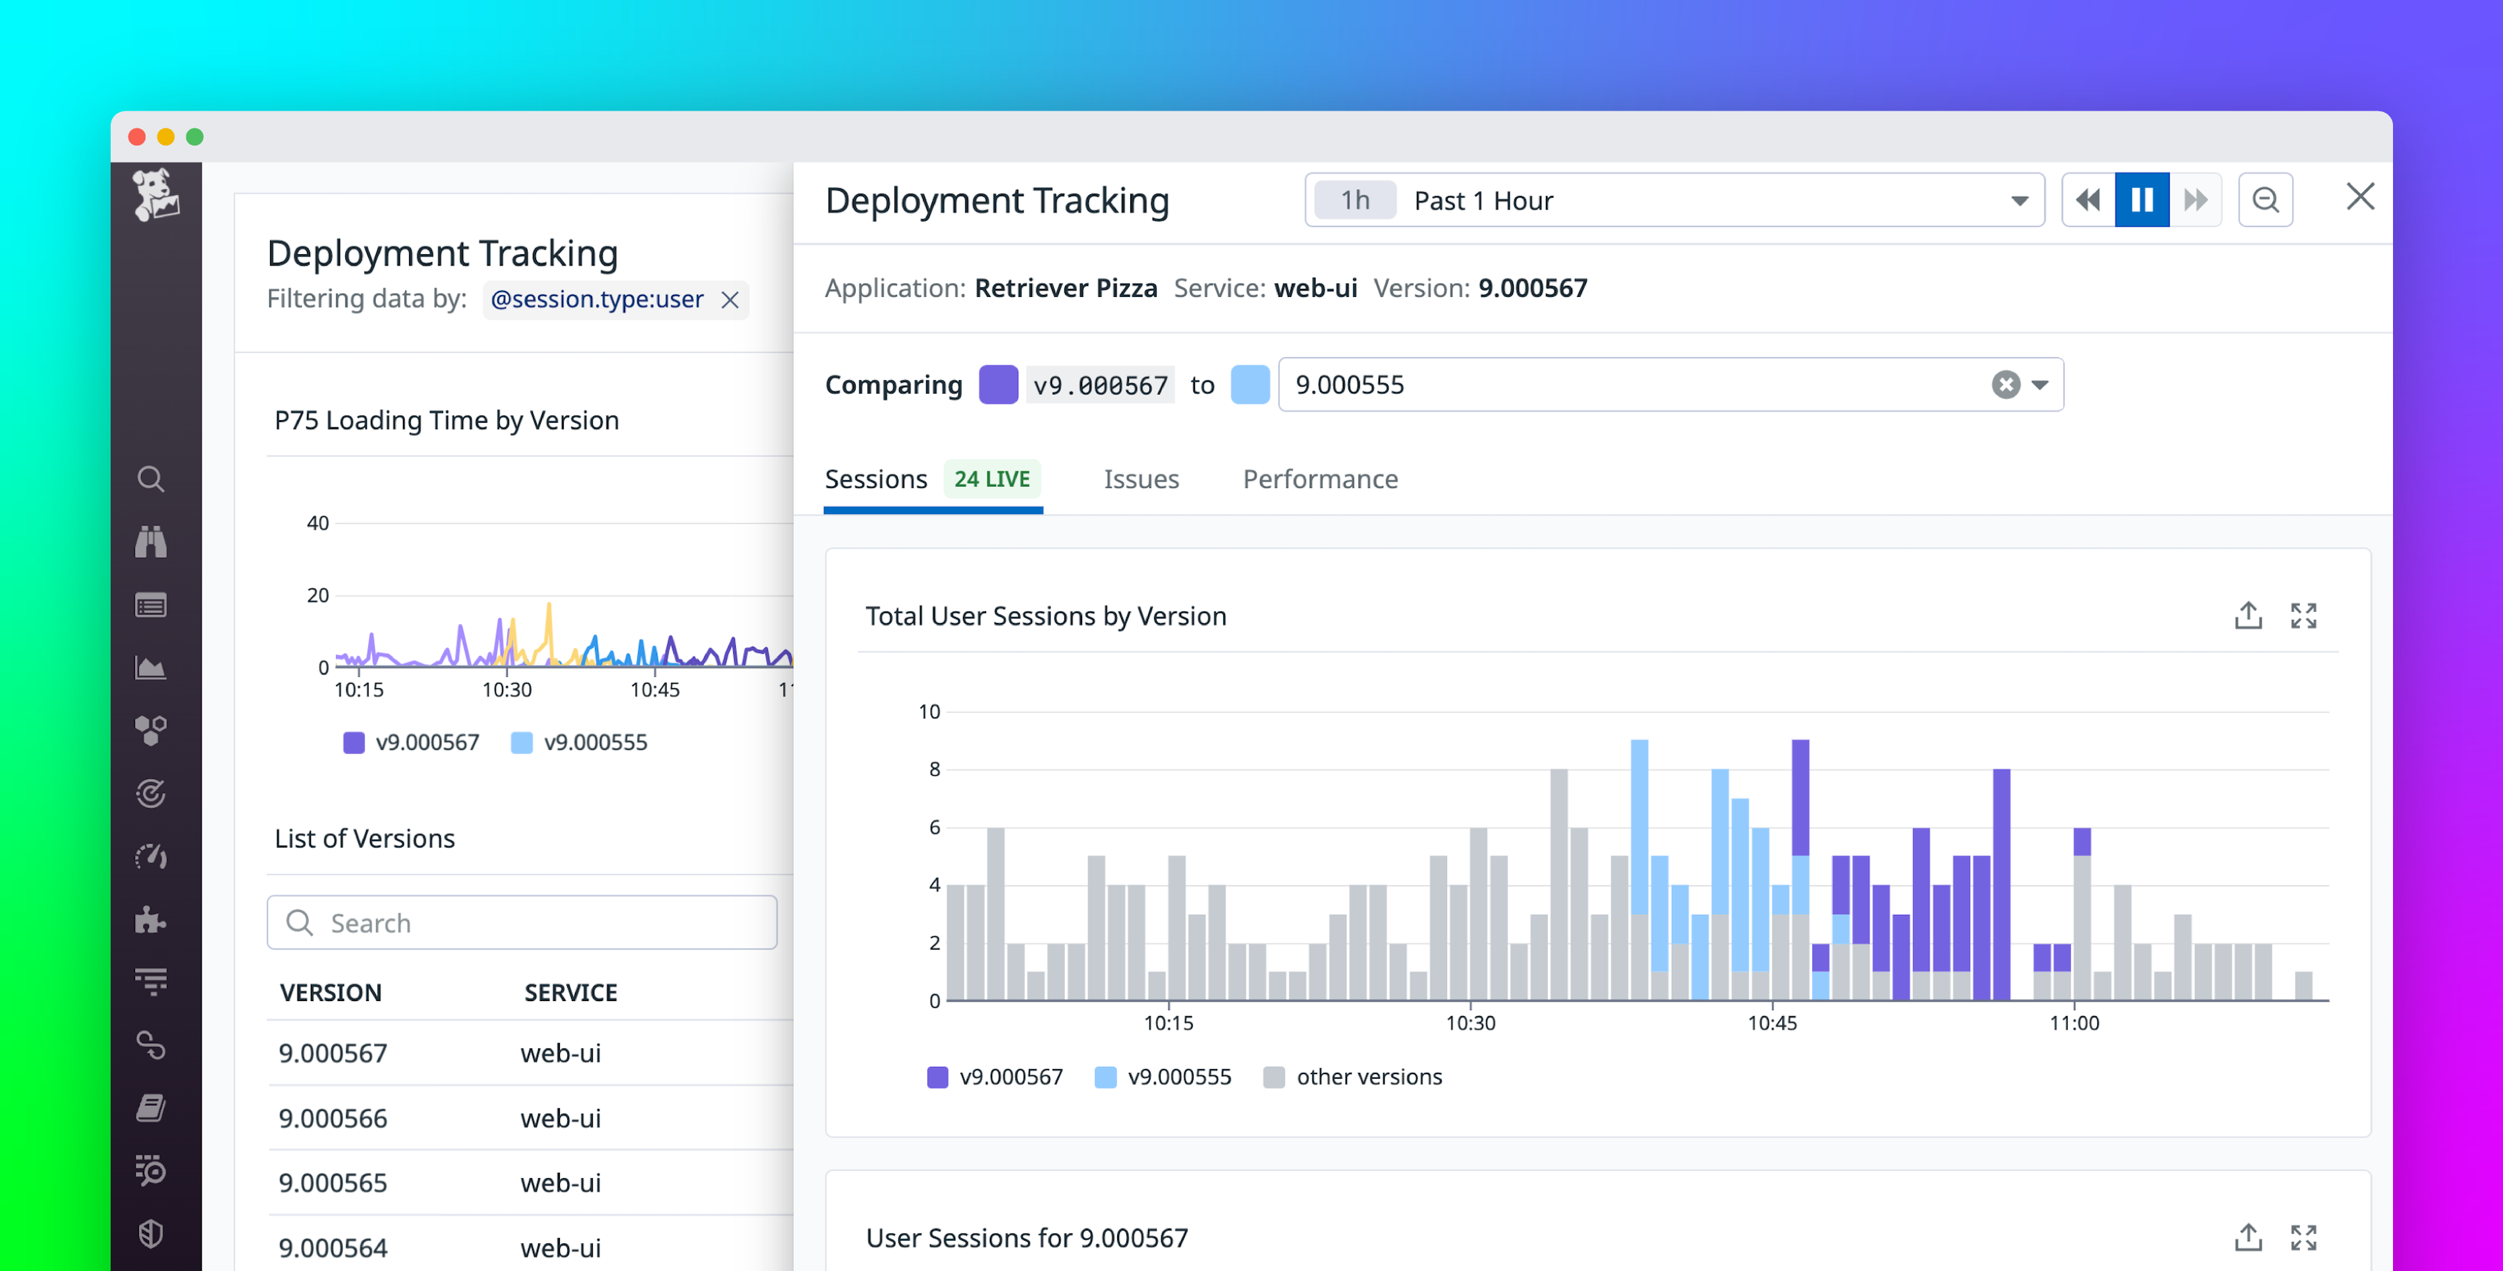This screenshot has height=1271, width=2503.
Task: Rewind the timeline backward
Action: [x=2087, y=199]
